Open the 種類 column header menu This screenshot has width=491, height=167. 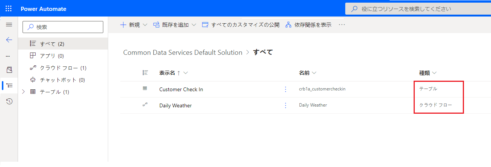coord(428,73)
